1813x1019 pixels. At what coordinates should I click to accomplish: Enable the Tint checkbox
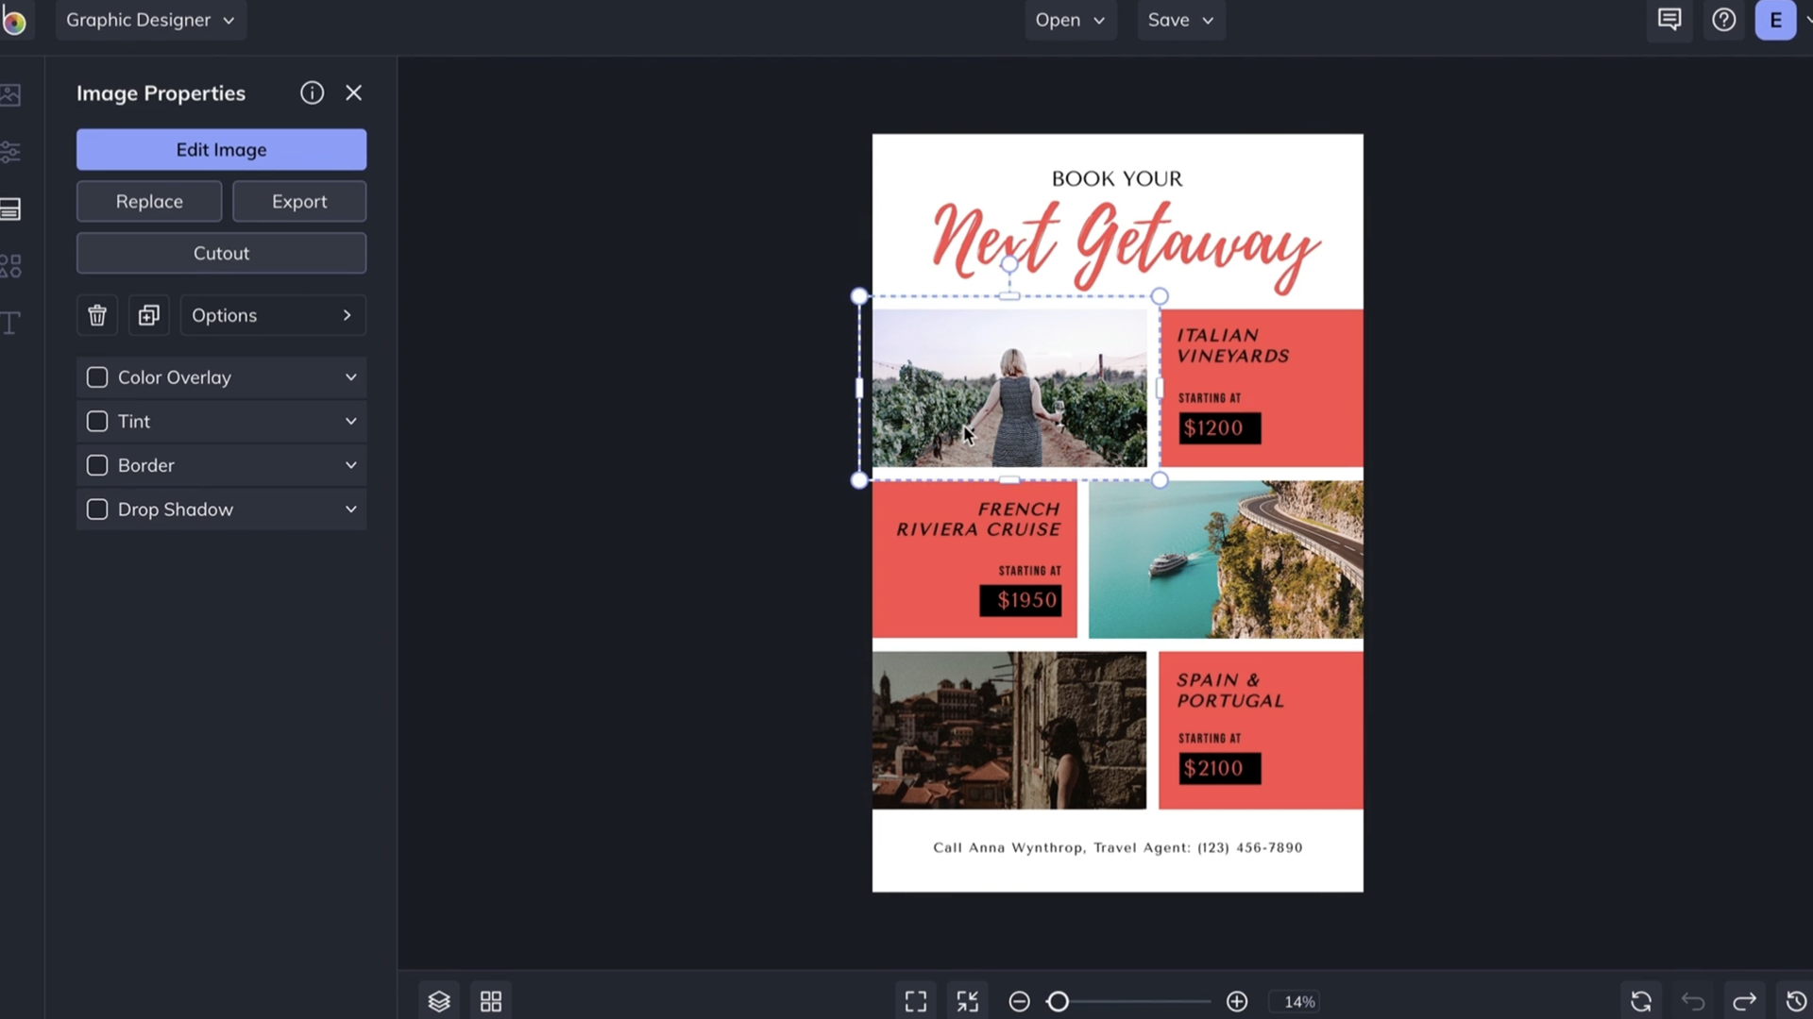(97, 422)
